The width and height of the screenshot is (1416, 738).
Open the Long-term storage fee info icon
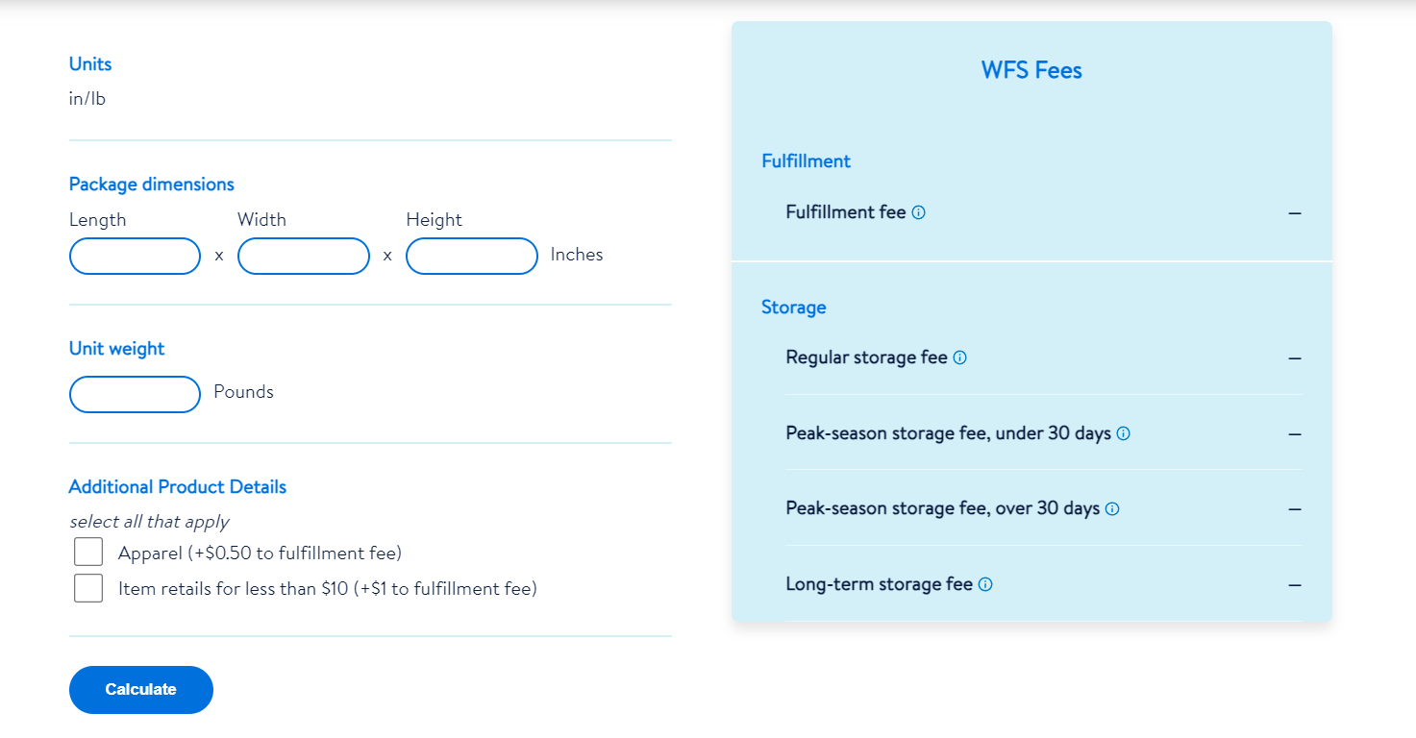(983, 583)
